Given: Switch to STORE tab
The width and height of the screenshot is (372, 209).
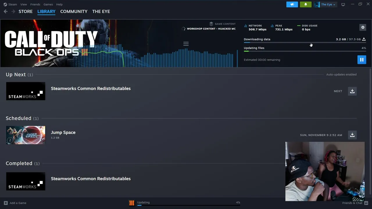Looking at the screenshot, I should (x=26, y=11).
